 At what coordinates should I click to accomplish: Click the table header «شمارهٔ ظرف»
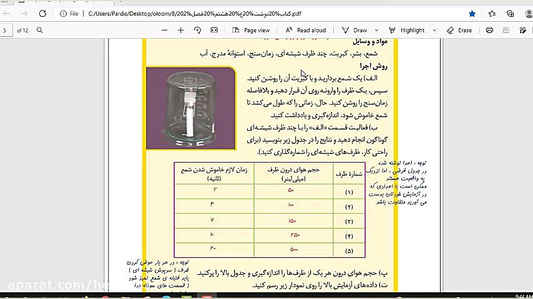tap(349, 174)
